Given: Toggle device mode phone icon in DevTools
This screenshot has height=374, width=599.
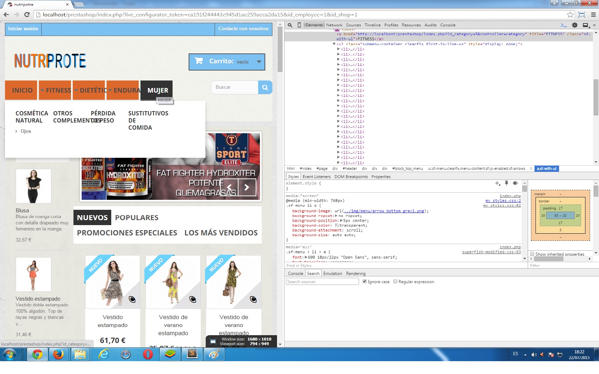Looking at the screenshot, I should 299,25.
